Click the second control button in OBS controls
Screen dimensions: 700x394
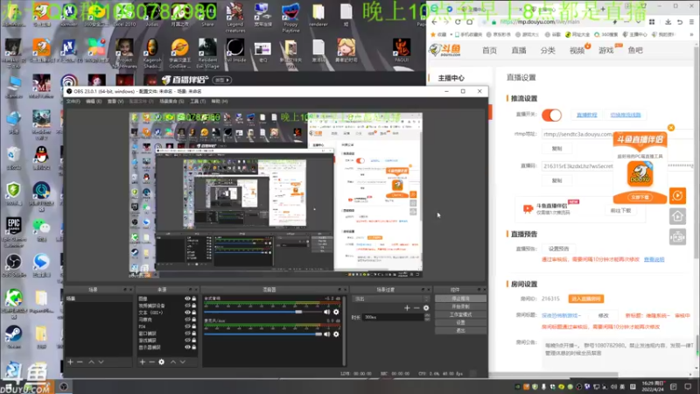[461, 306]
